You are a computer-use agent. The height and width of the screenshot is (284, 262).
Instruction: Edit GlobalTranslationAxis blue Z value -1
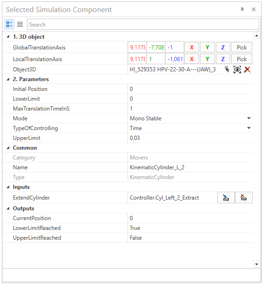(x=174, y=48)
